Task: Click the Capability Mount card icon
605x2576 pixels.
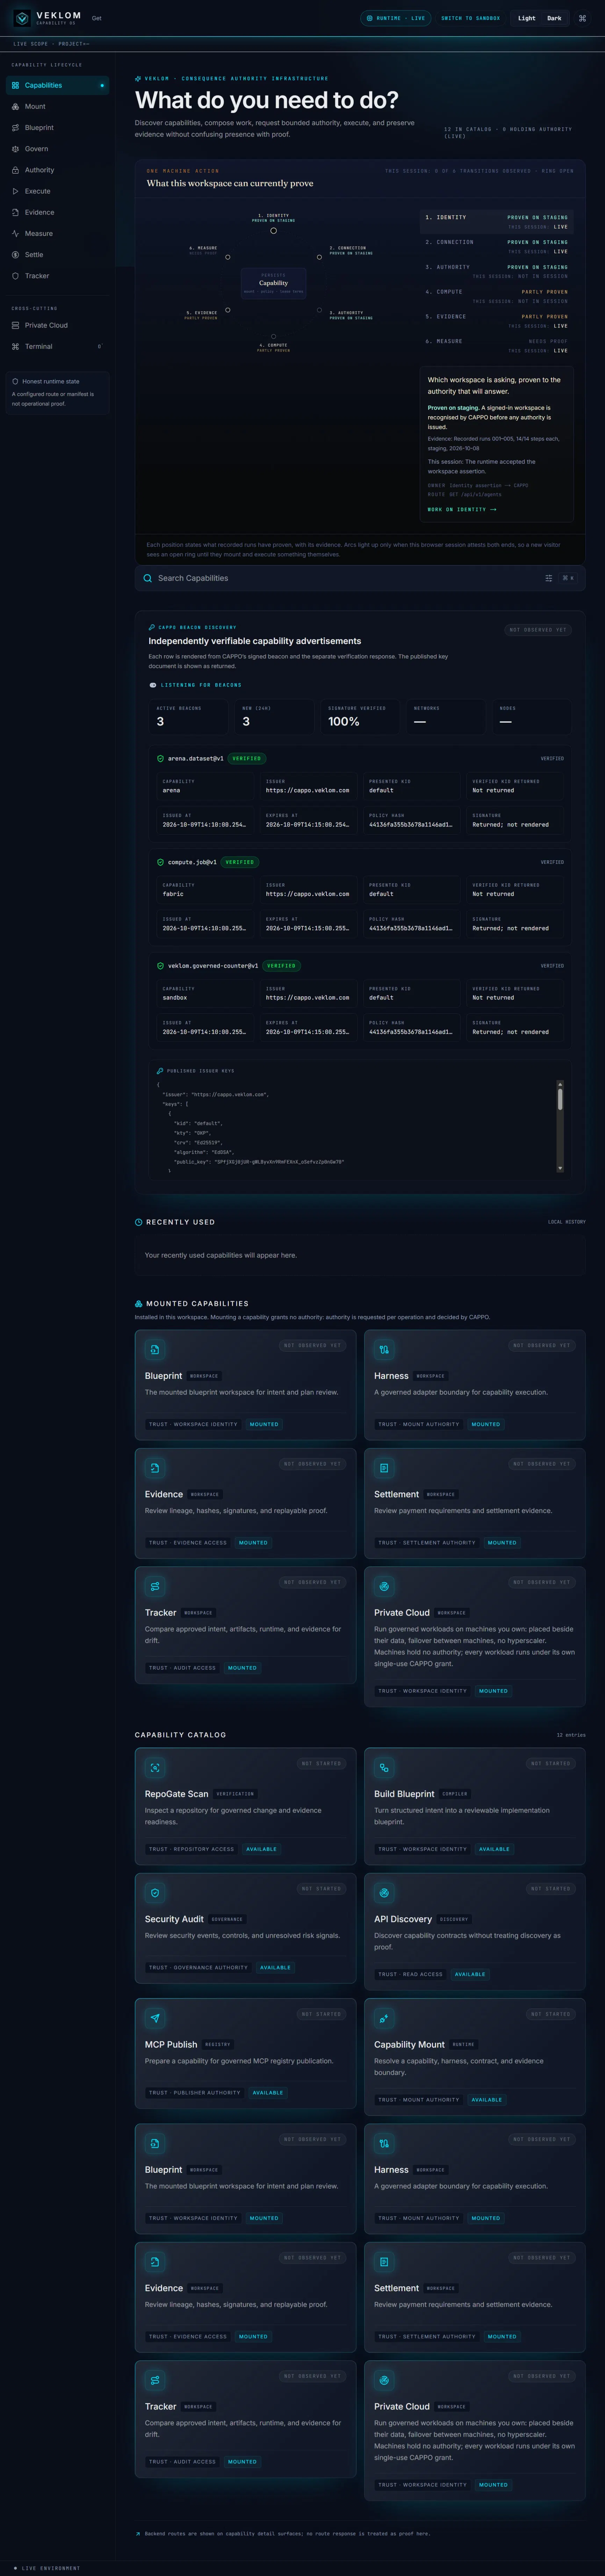Action: click(384, 2018)
